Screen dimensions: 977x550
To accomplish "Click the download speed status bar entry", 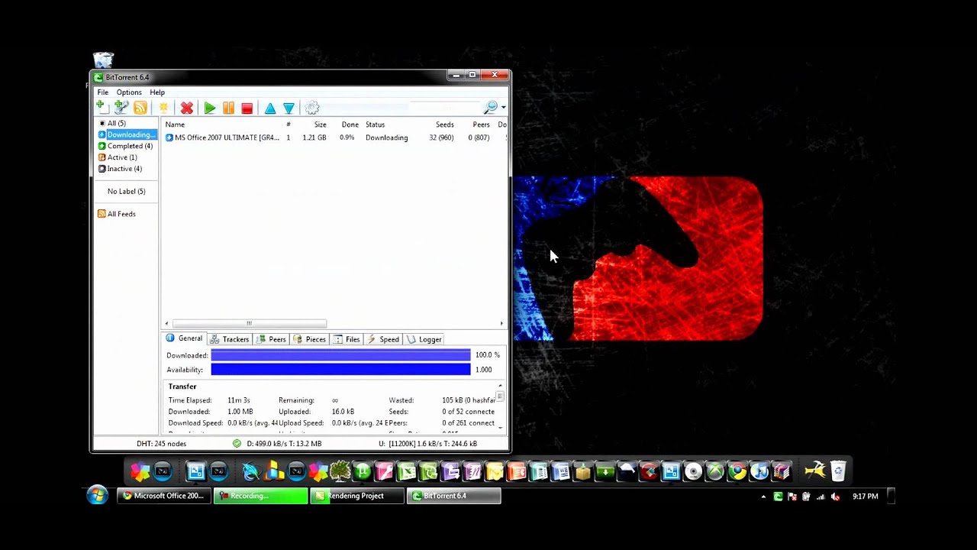I will (284, 444).
